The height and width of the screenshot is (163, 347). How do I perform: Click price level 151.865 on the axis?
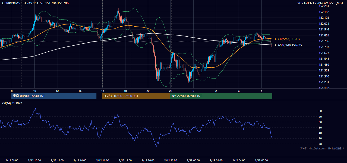pos(324,35)
